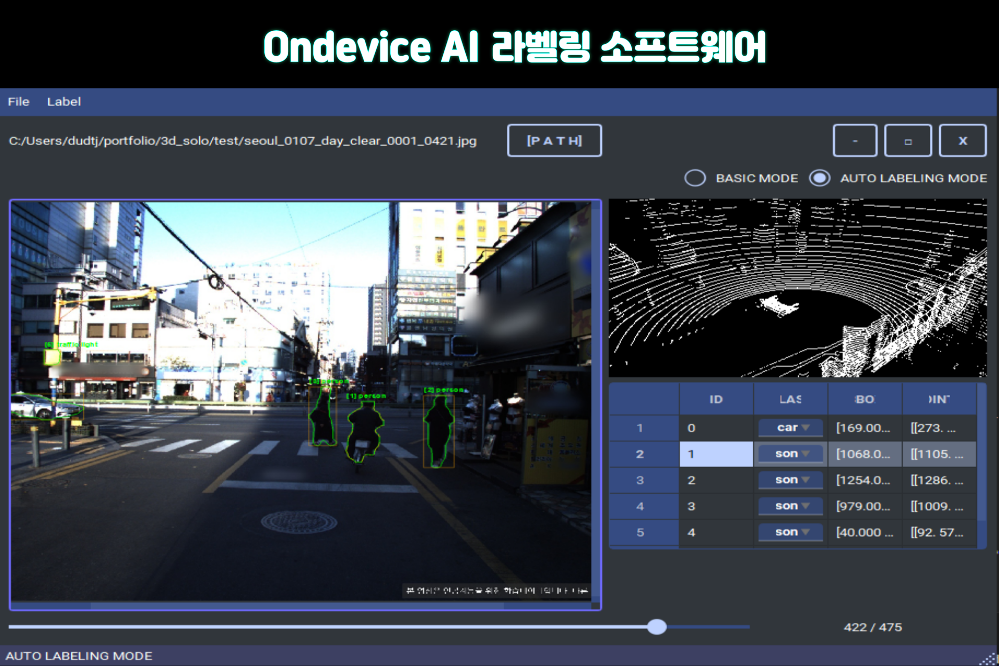This screenshot has height=666, width=999.
Task: Select AUTO LABELING MODE radio button
Action: click(x=819, y=178)
